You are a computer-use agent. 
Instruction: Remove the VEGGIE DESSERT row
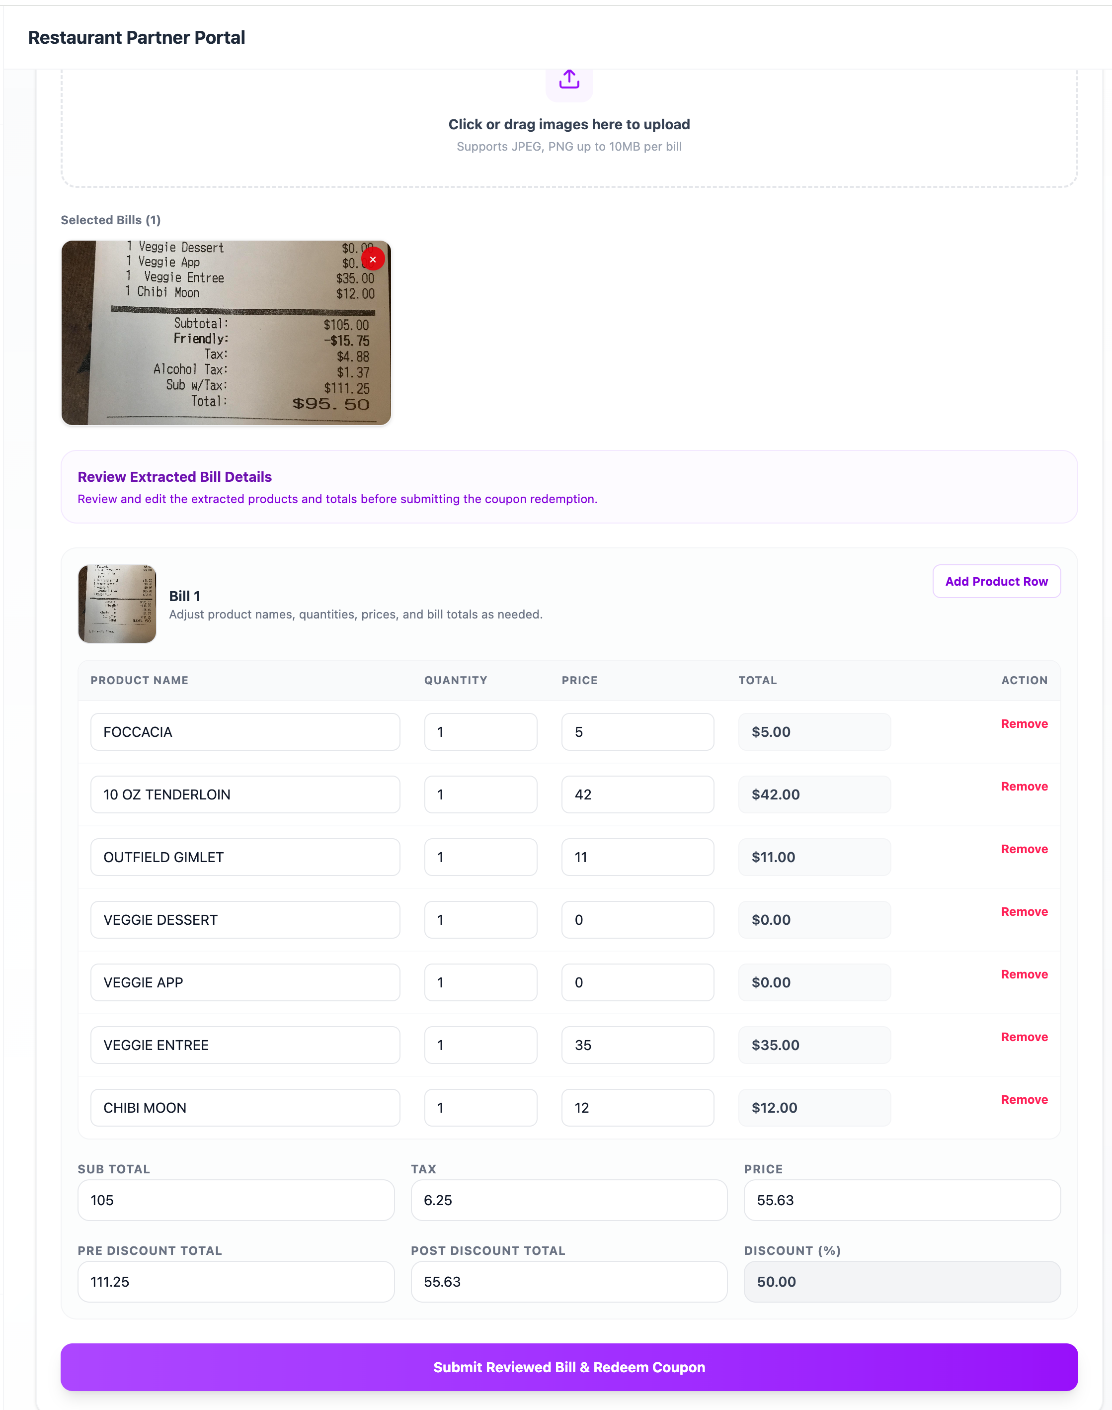1024,911
